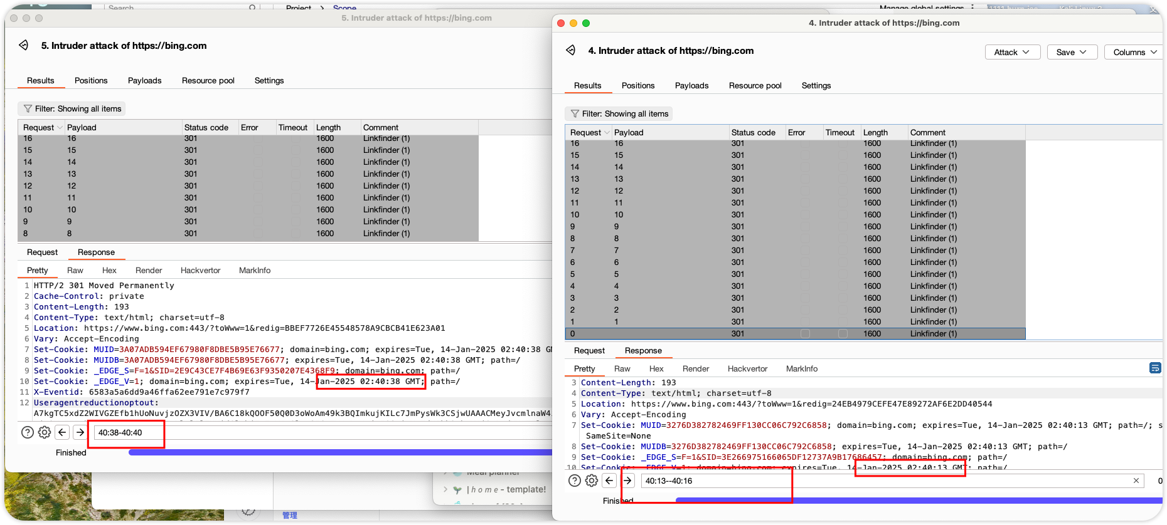Select request row 7 in attack 4 table

tap(796, 251)
